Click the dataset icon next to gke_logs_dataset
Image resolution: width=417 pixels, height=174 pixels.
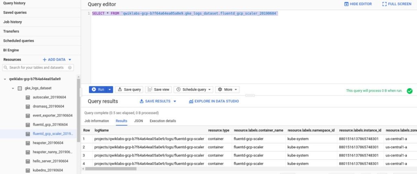point(20,88)
